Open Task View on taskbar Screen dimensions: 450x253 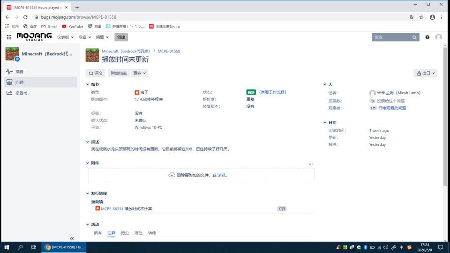tap(34, 247)
